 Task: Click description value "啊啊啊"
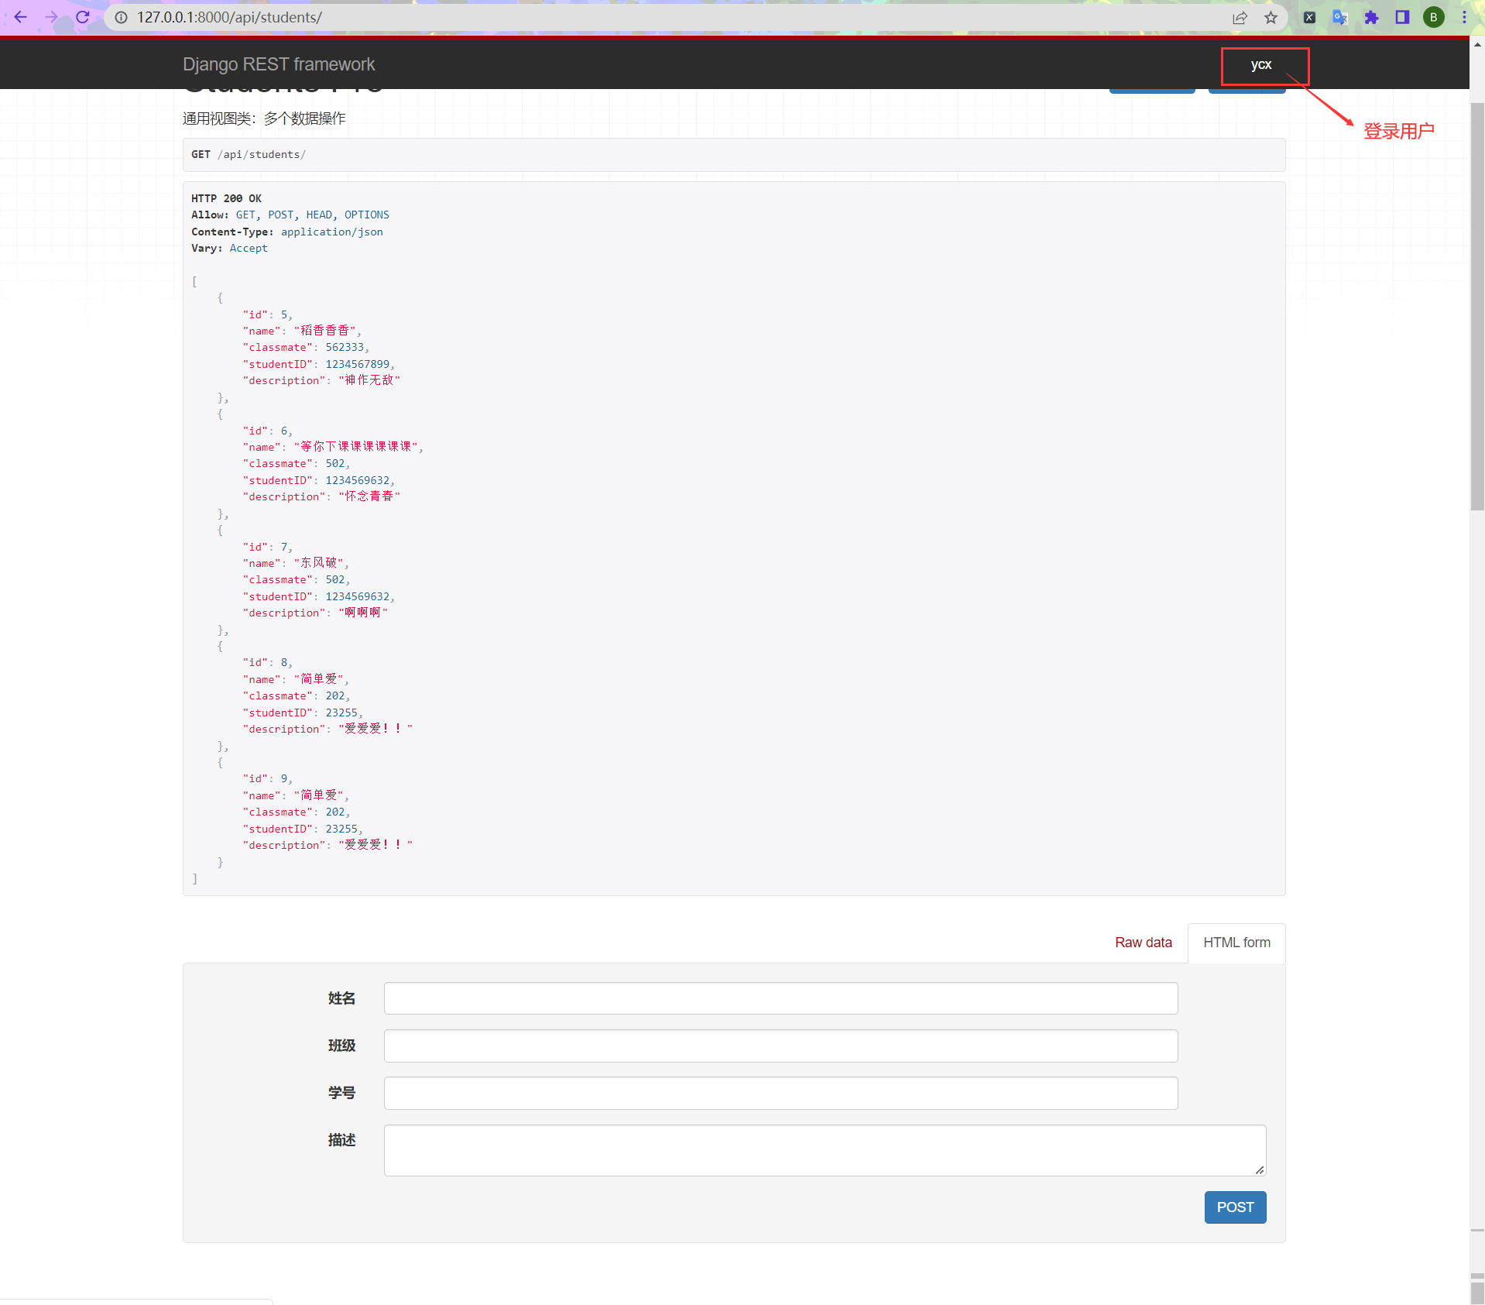(363, 613)
